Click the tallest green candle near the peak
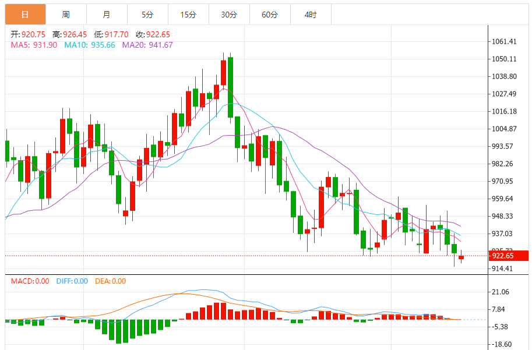The width and height of the screenshot is (532, 350). click(230, 87)
